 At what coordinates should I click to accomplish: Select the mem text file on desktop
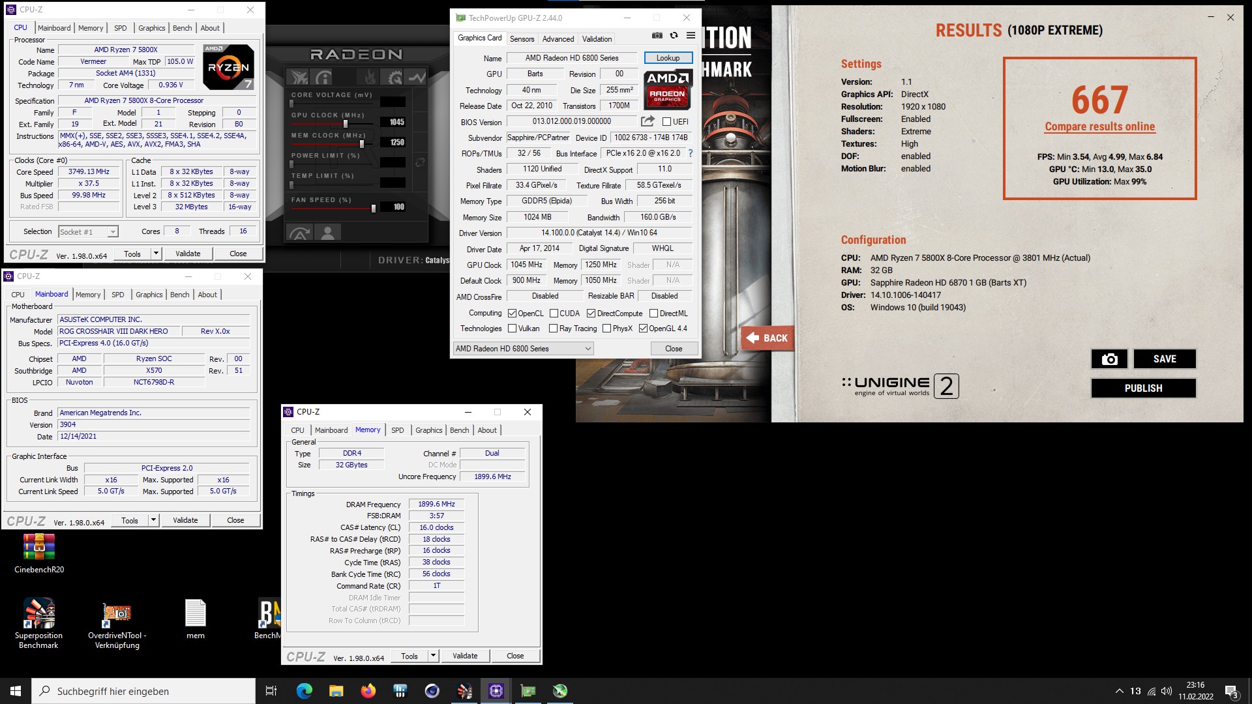pos(196,619)
